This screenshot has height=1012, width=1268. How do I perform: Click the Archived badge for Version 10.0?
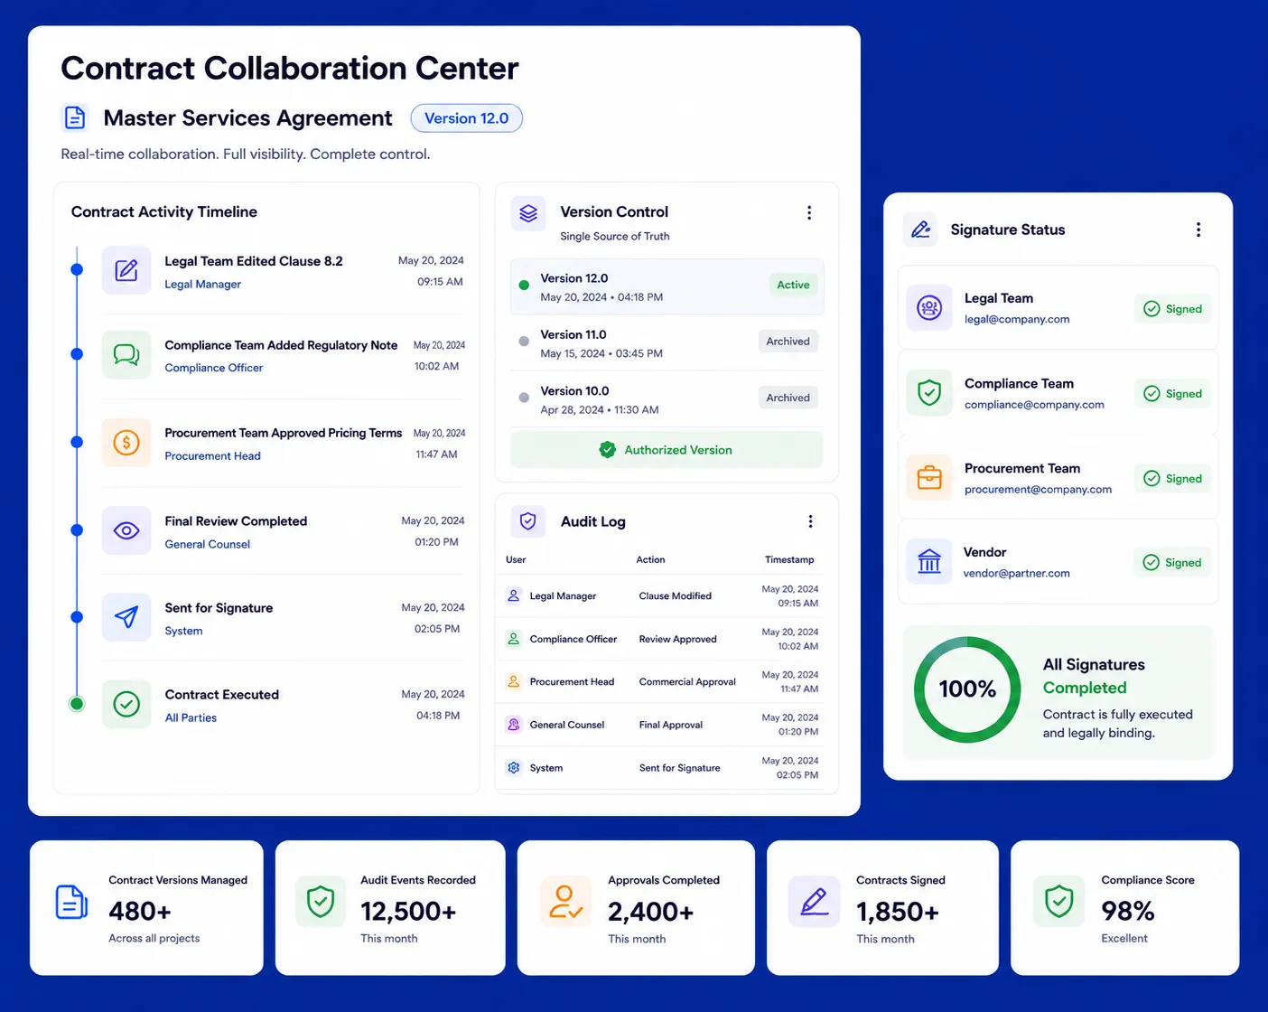pos(788,398)
